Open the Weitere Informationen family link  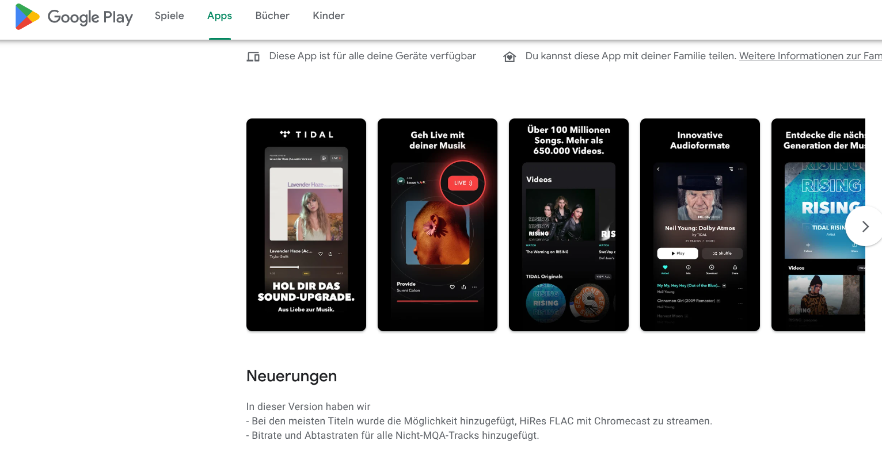[809, 56]
